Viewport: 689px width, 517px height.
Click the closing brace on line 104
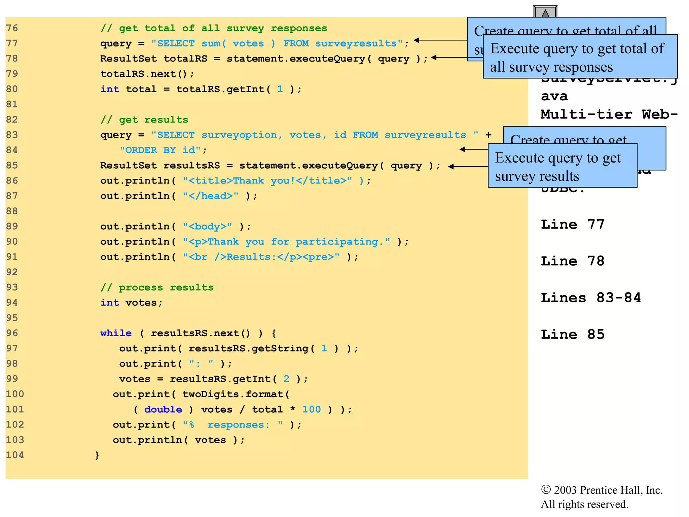pyautogui.click(x=97, y=455)
